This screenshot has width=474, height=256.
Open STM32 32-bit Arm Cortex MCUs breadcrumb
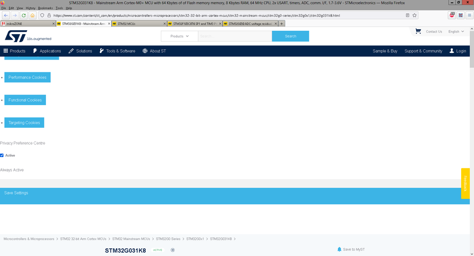click(x=83, y=239)
